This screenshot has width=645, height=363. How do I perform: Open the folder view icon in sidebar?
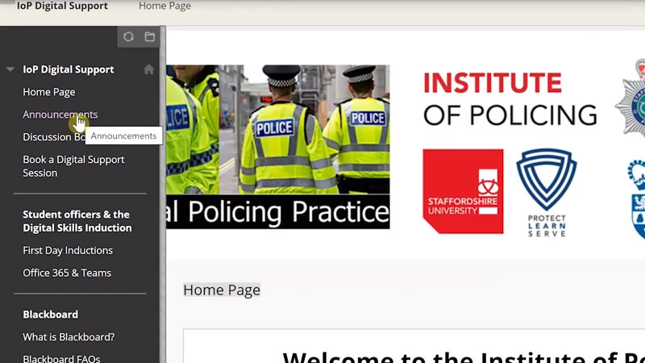pyautogui.click(x=150, y=36)
